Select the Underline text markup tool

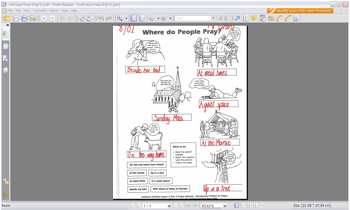(x=296, y=18)
